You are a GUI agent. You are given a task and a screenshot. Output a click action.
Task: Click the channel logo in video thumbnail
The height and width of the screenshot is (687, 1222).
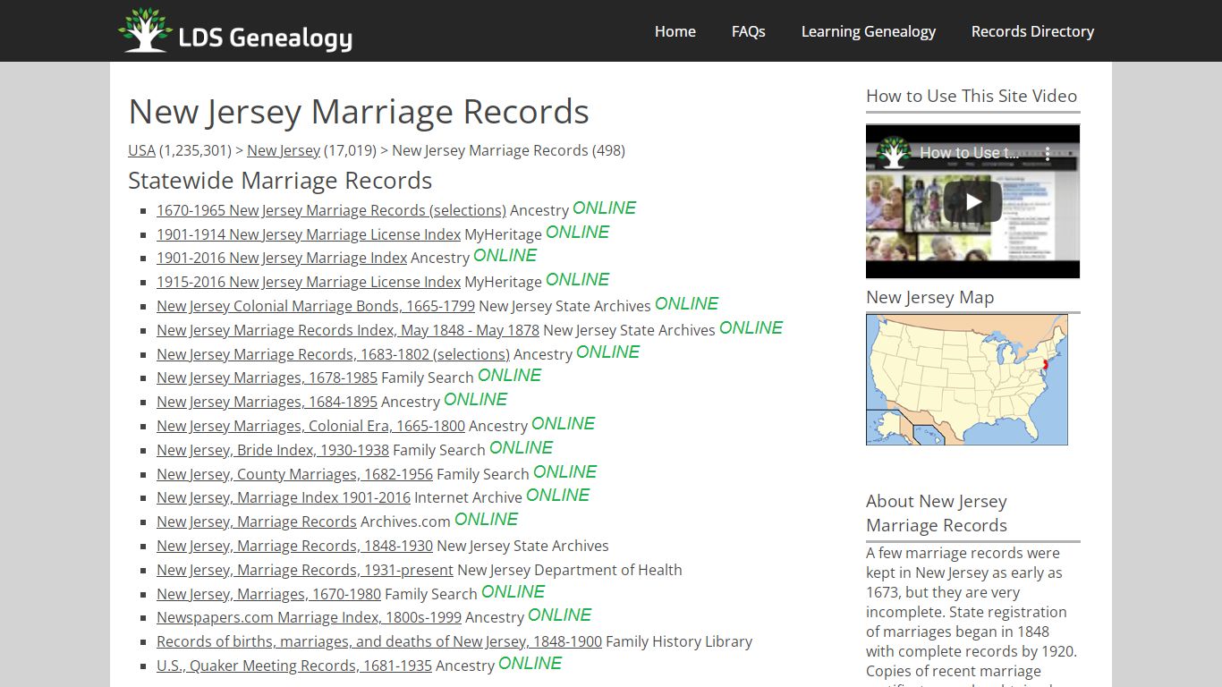pyautogui.click(x=893, y=153)
